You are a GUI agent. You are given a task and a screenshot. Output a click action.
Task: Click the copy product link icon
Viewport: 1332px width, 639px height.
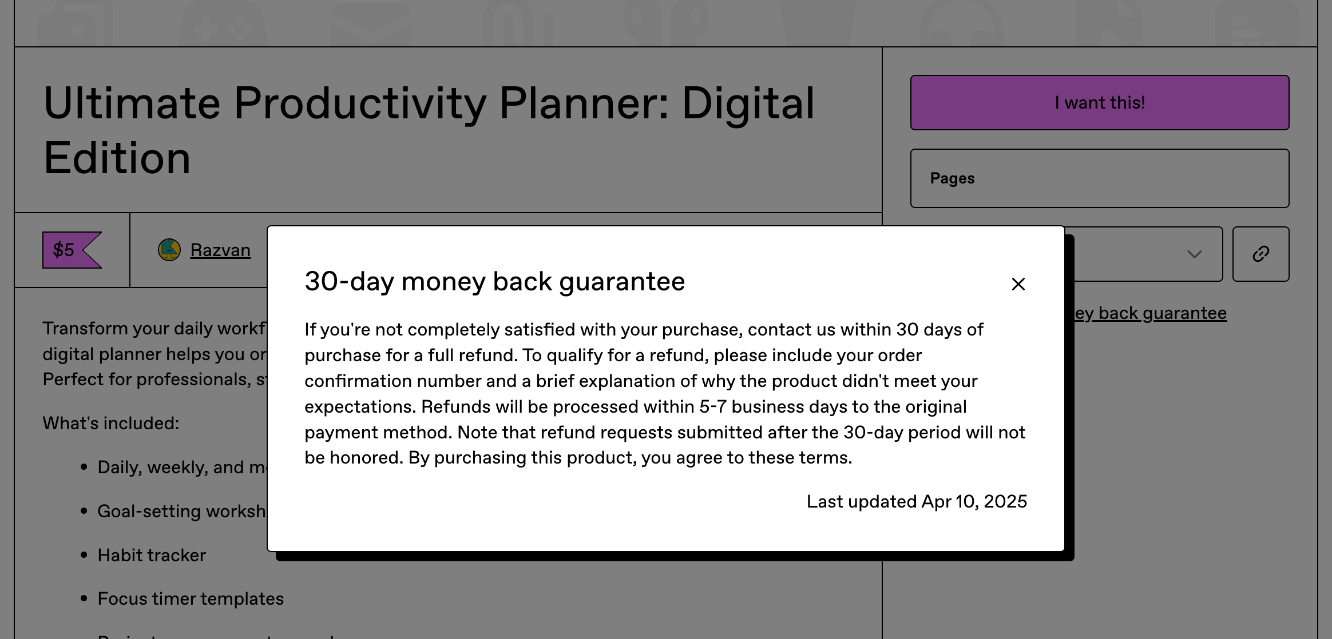pos(1260,254)
